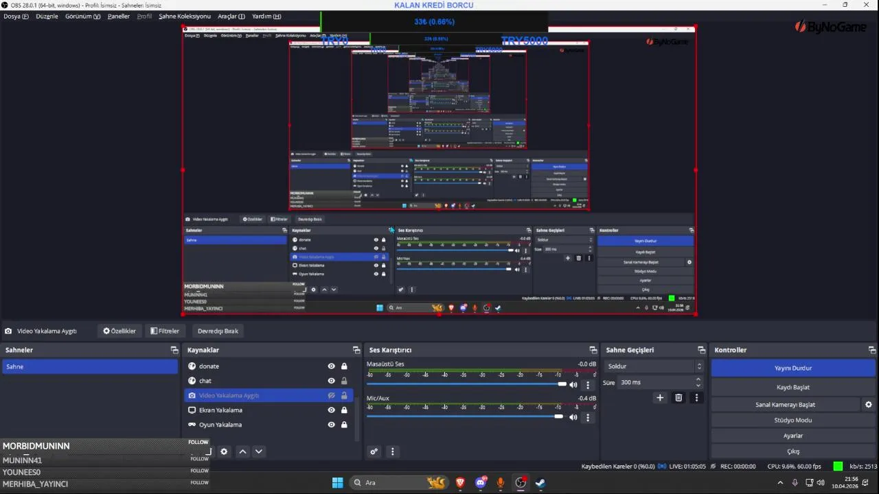
Task: Stop the stream with Yayını Durdur
Action: click(793, 368)
